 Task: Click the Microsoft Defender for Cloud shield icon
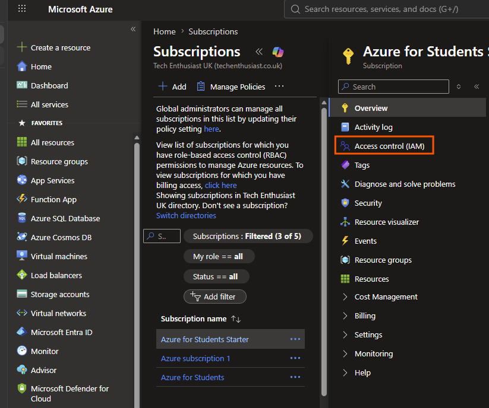click(22, 388)
